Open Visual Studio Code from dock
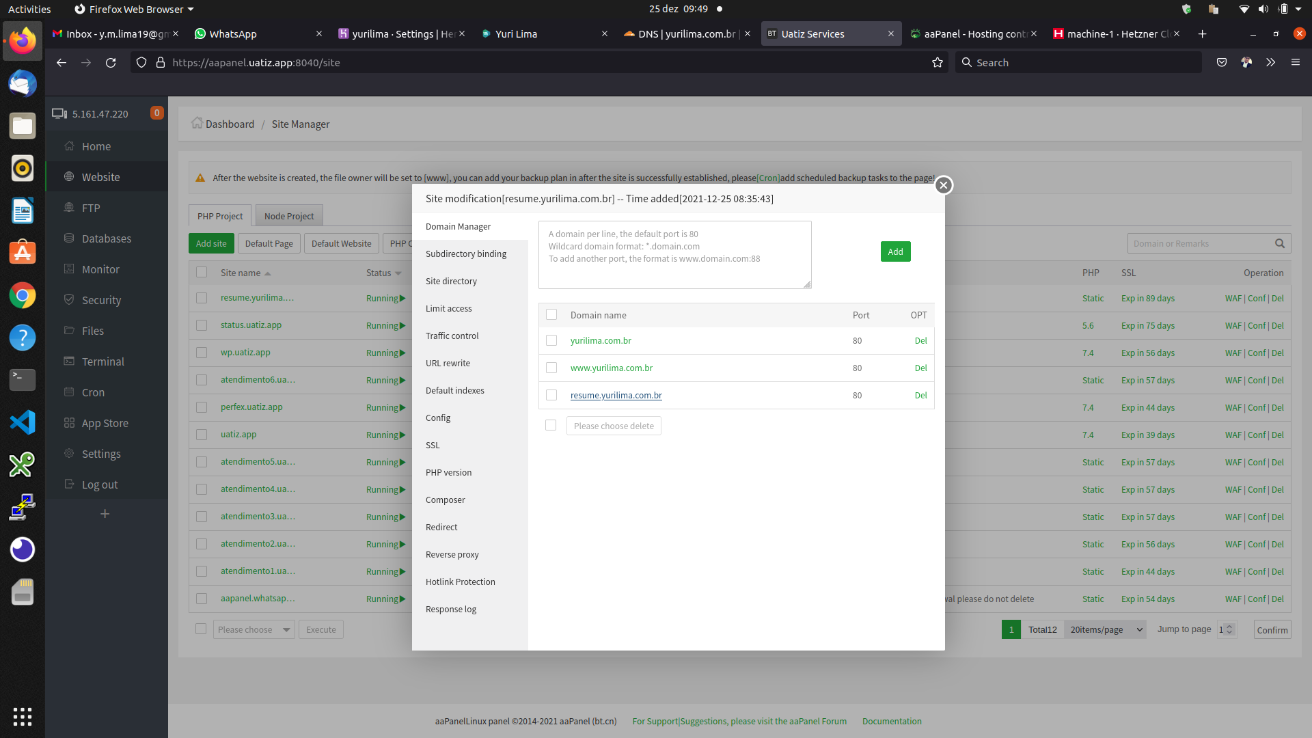 click(23, 422)
